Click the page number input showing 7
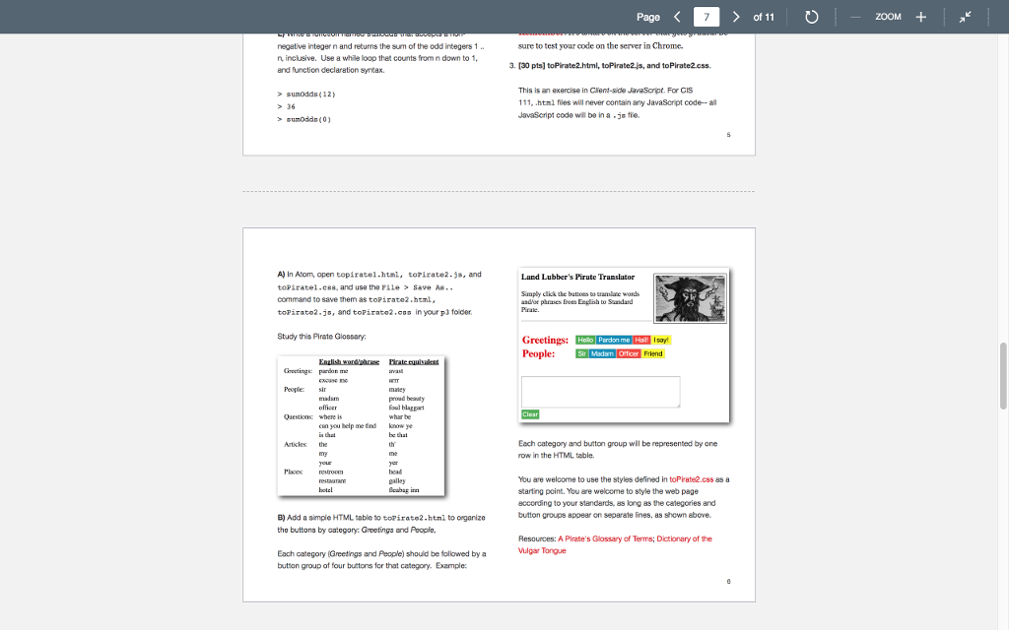1009x630 pixels. pos(706,16)
